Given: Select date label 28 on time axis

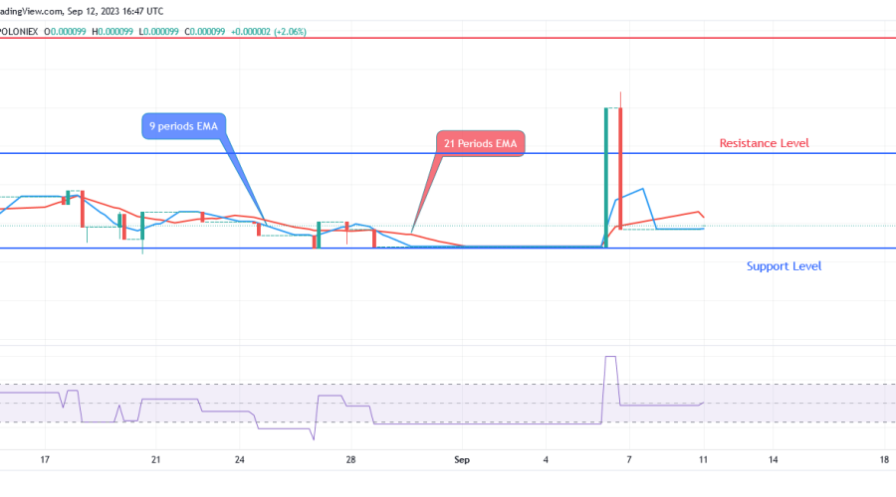Looking at the screenshot, I should click(x=351, y=460).
